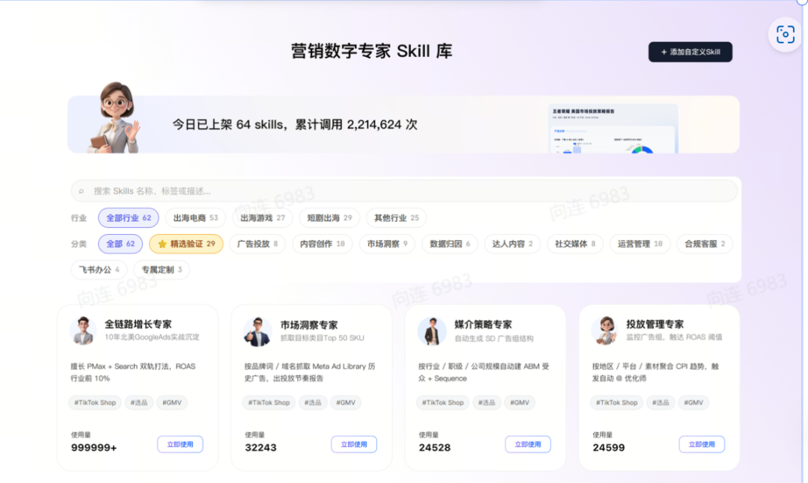808x483 pixels.
Task: Filter by 短剧出海 industry
Action: [x=329, y=218]
